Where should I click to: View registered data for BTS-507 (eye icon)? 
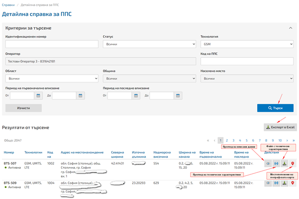(x=268, y=163)
